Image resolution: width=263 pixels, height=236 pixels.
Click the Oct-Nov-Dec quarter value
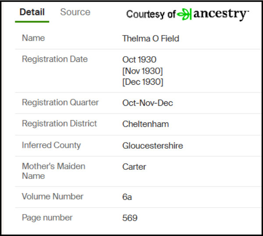[148, 103]
